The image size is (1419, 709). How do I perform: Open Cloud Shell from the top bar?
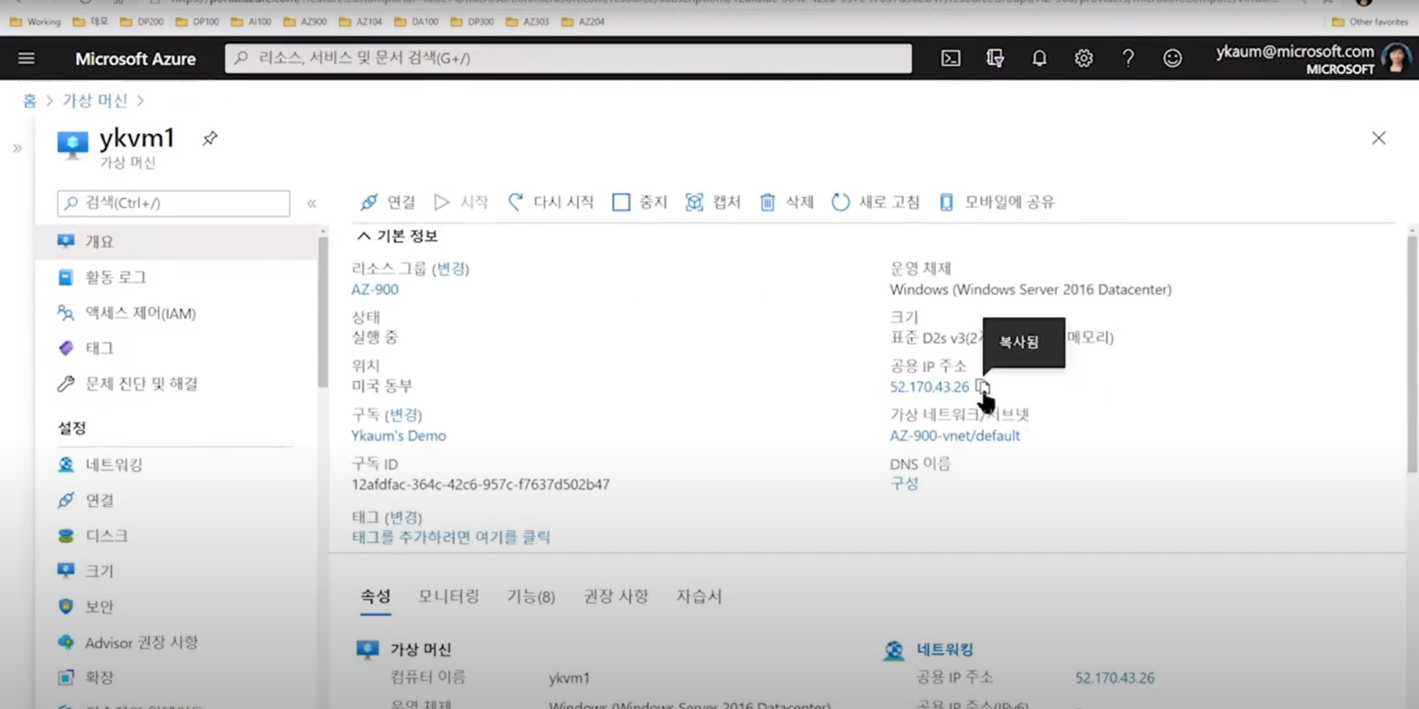[x=950, y=58]
